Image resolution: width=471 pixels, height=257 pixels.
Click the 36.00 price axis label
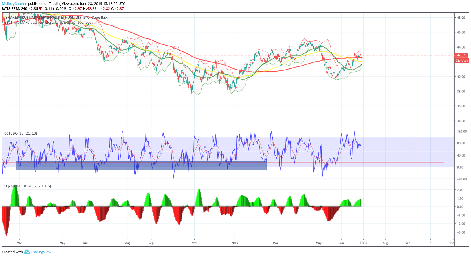pos(461,106)
